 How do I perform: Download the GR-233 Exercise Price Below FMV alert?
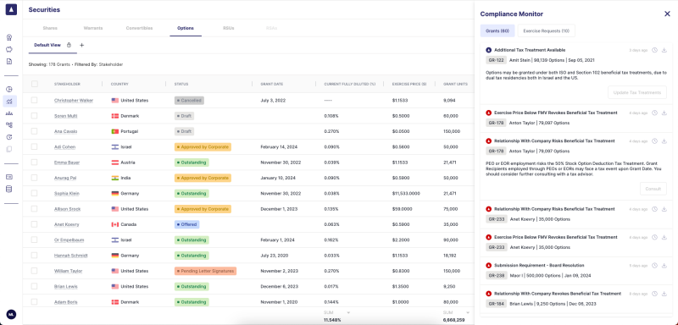tap(664, 237)
